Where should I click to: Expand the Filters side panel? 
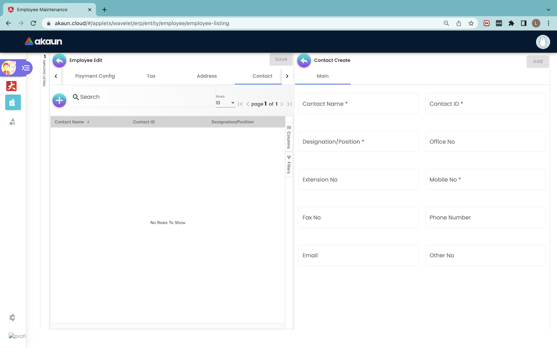pyautogui.click(x=289, y=165)
